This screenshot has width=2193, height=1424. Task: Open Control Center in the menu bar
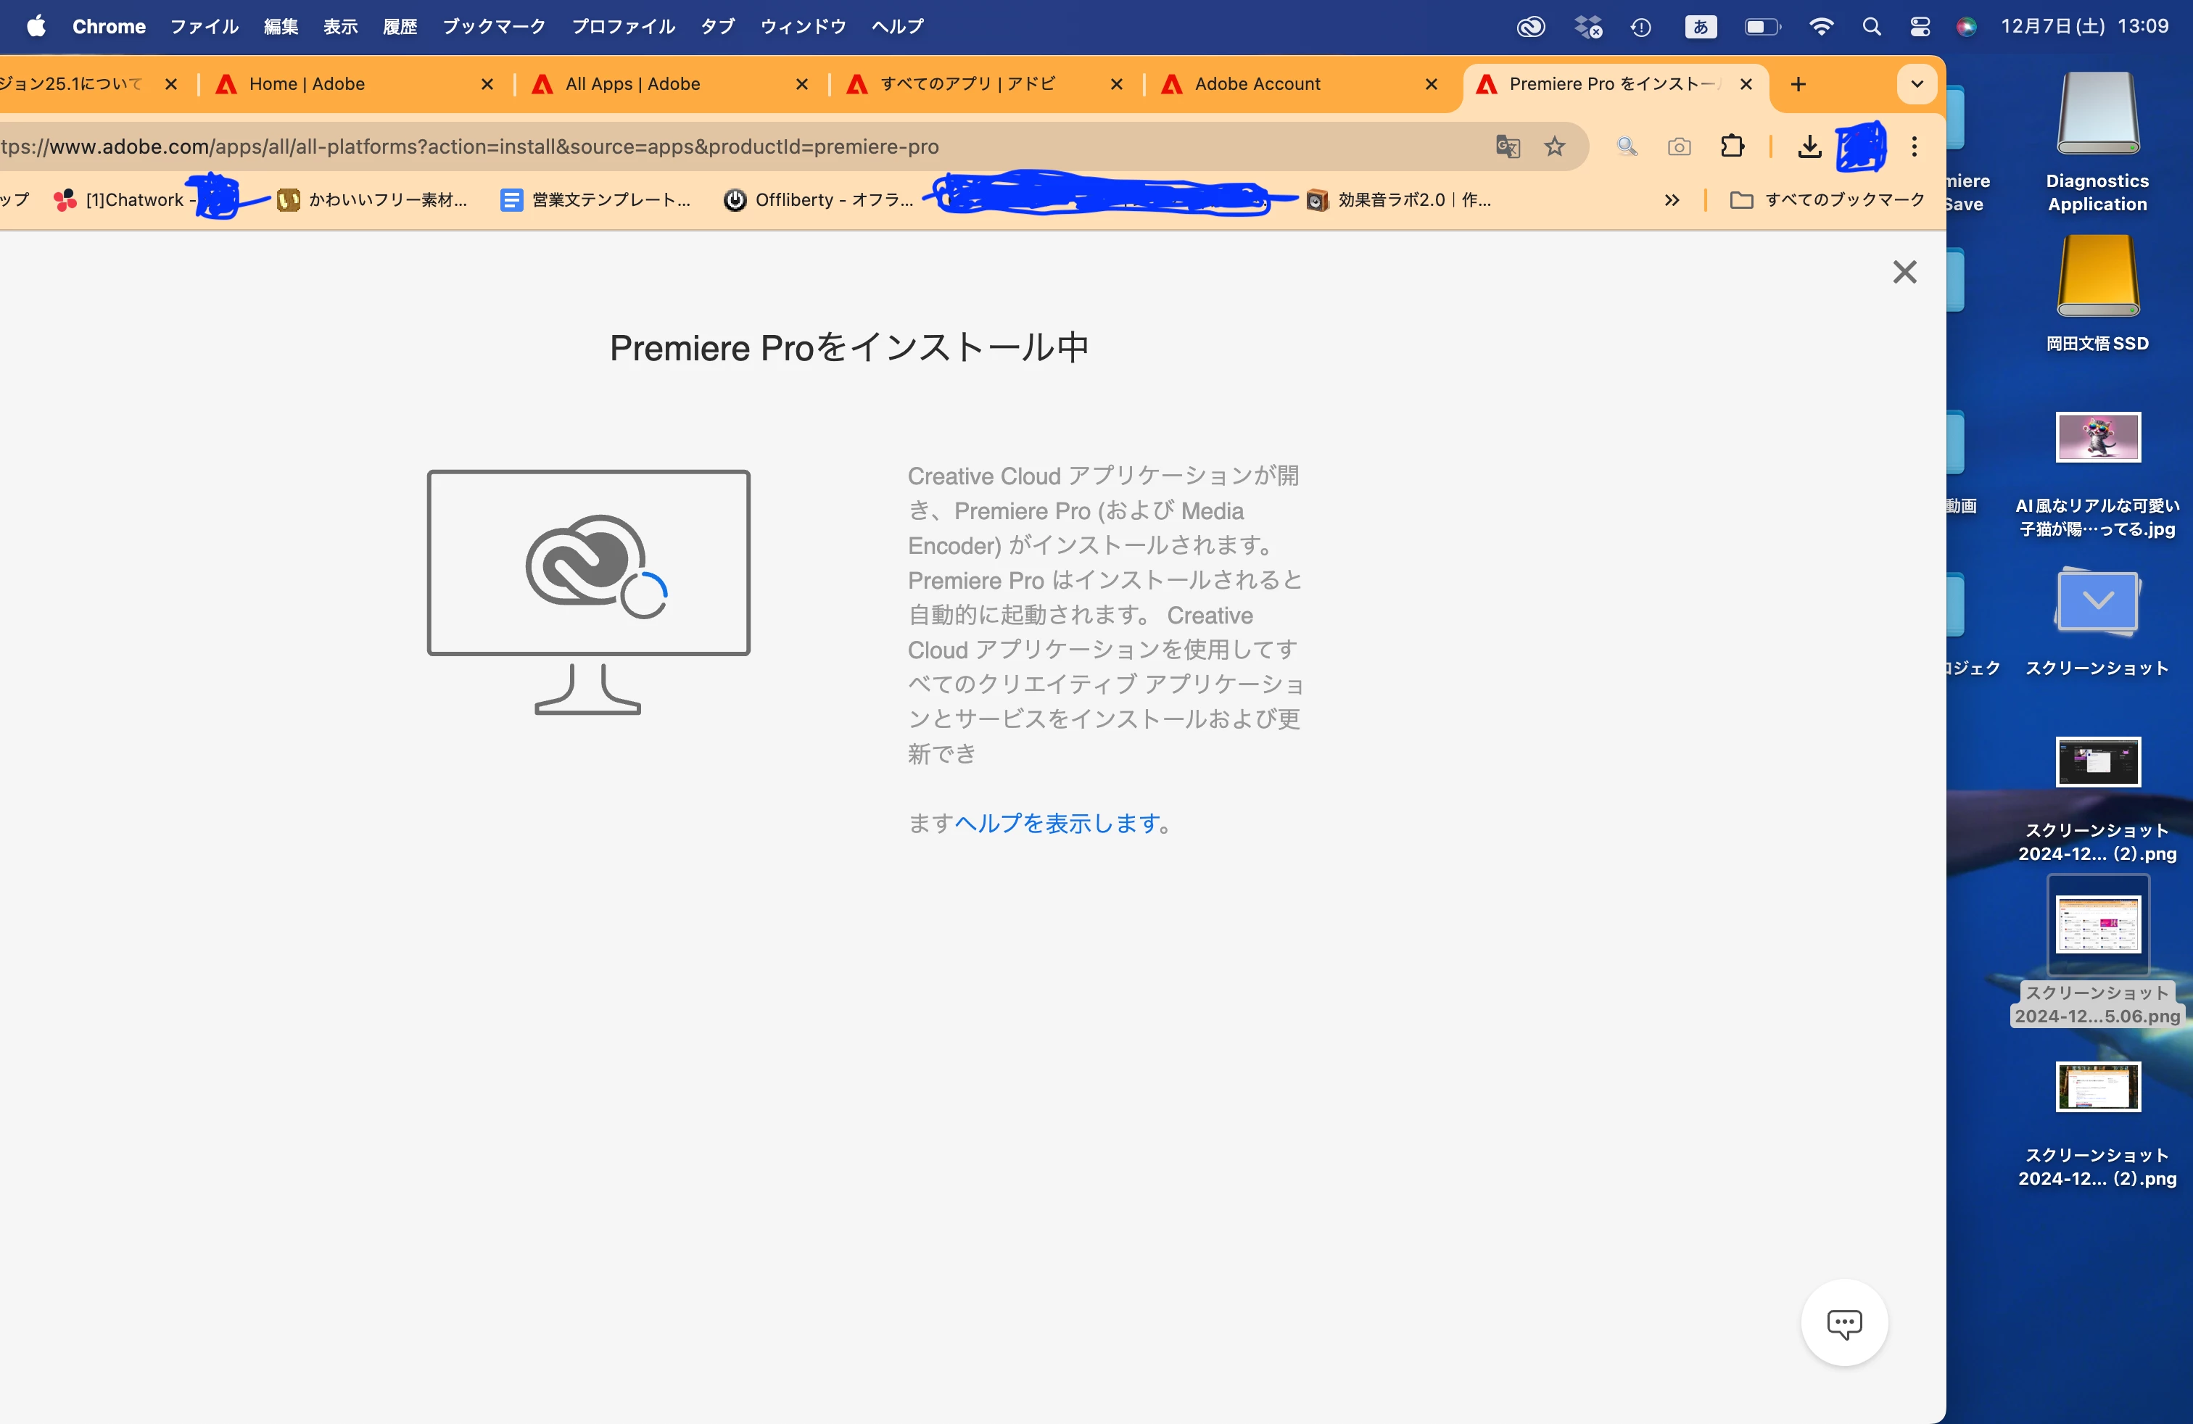click(x=1920, y=27)
